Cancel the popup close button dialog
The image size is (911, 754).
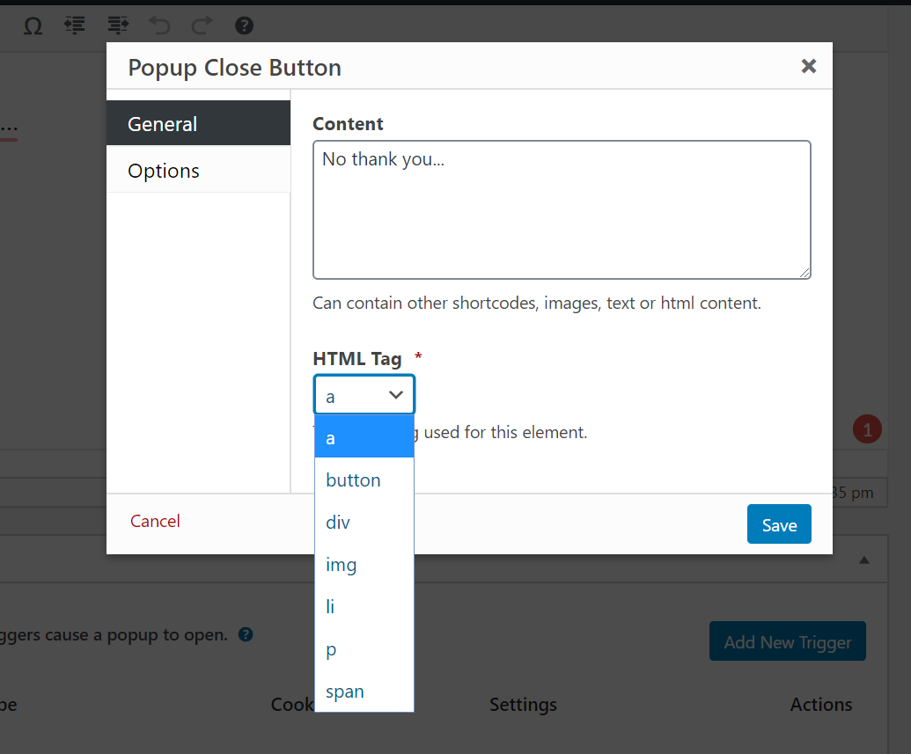point(154,521)
